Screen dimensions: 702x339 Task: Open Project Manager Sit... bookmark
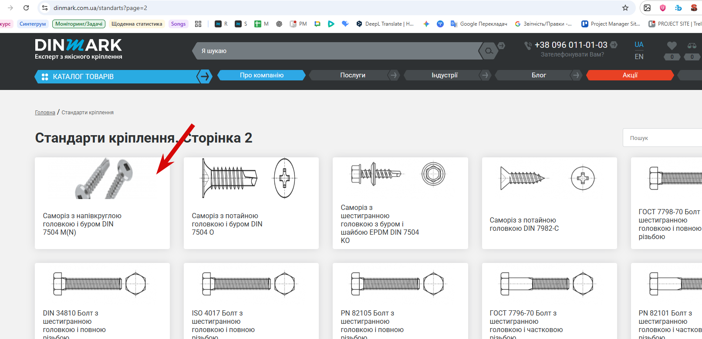pyautogui.click(x=611, y=24)
